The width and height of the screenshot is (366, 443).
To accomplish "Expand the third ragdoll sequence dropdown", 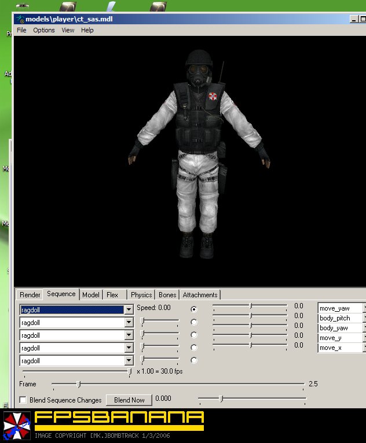I will tap(129, 335).
